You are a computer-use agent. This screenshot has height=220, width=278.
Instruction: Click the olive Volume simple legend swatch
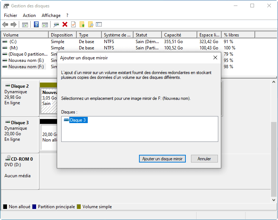[79, 206]
